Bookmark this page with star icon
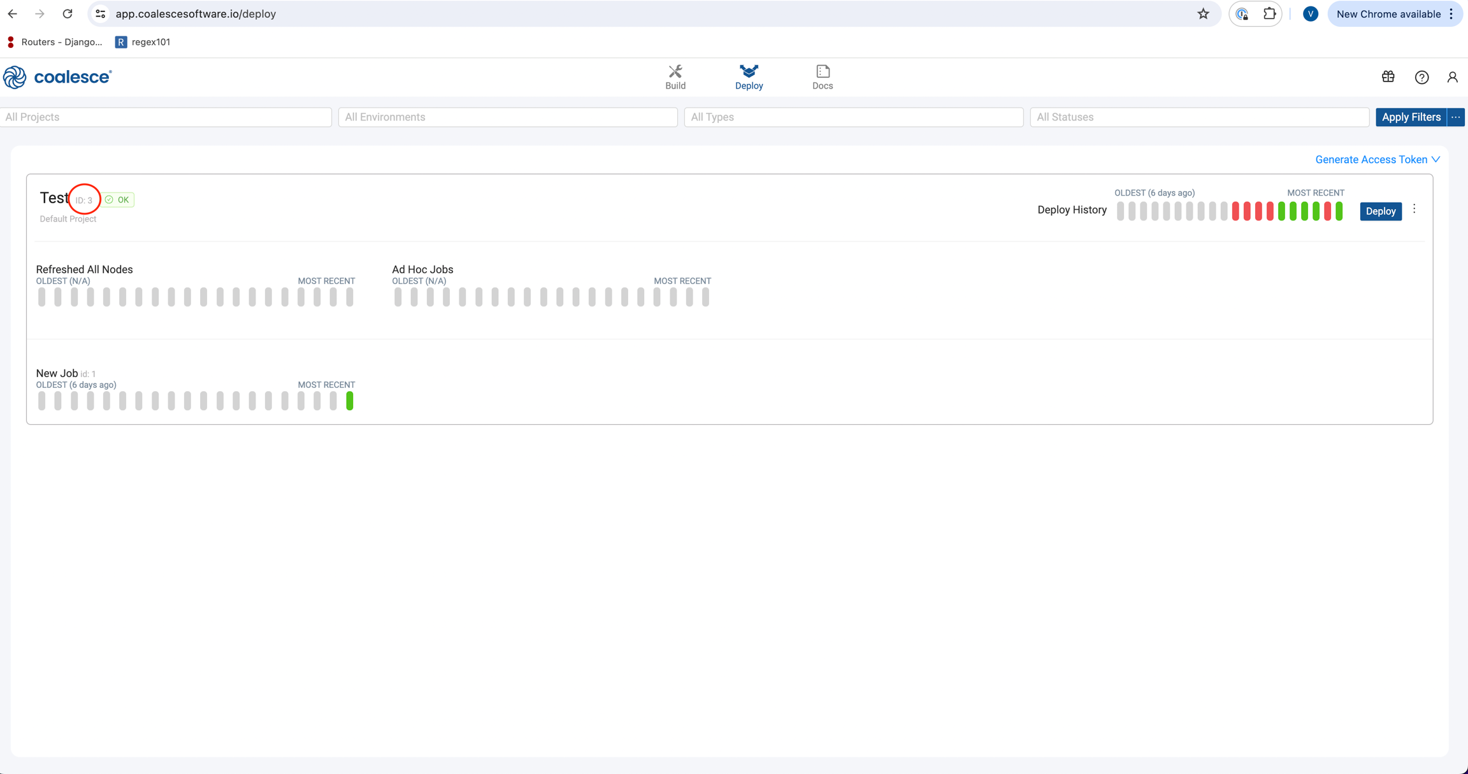The width and height of the screenshot is (1468, 774). click(1203, 14)
